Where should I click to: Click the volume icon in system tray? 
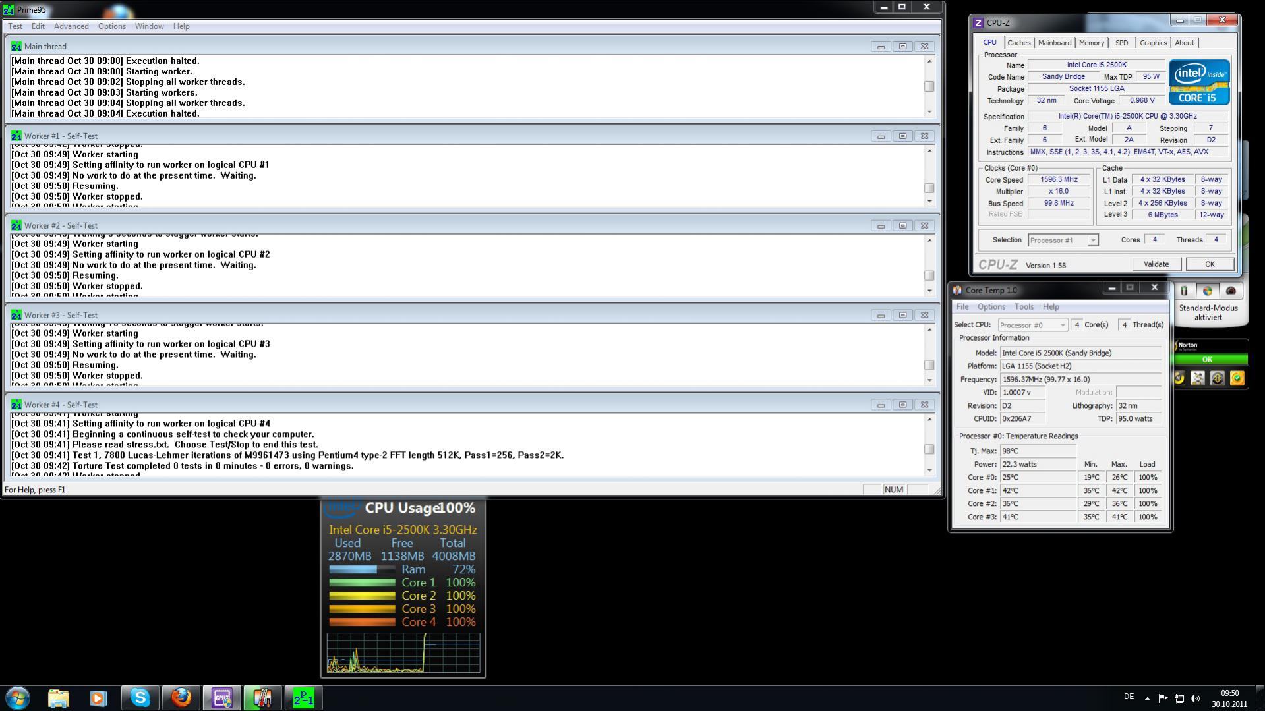coord(1195,698)
